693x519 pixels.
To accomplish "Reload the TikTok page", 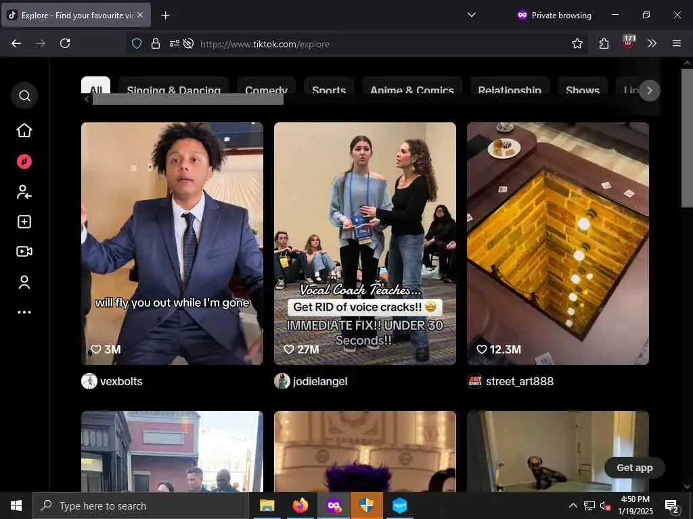I will [65, 43].
